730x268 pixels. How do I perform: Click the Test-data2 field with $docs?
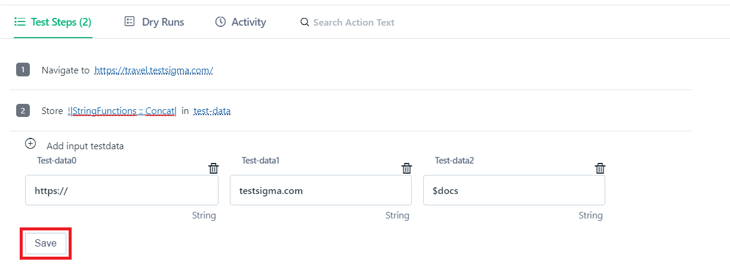point(514,190)
